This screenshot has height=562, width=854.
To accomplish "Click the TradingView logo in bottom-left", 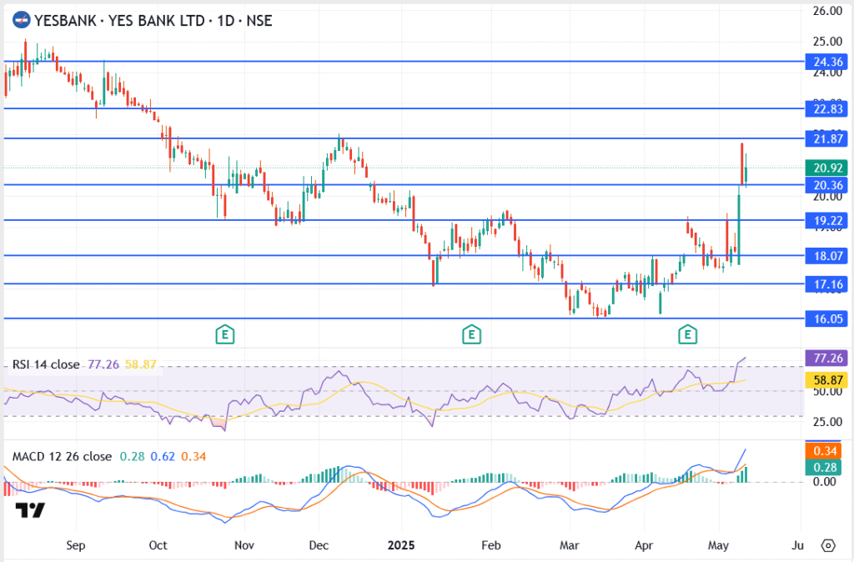I will pyautogui.click(x=30, y=509).
